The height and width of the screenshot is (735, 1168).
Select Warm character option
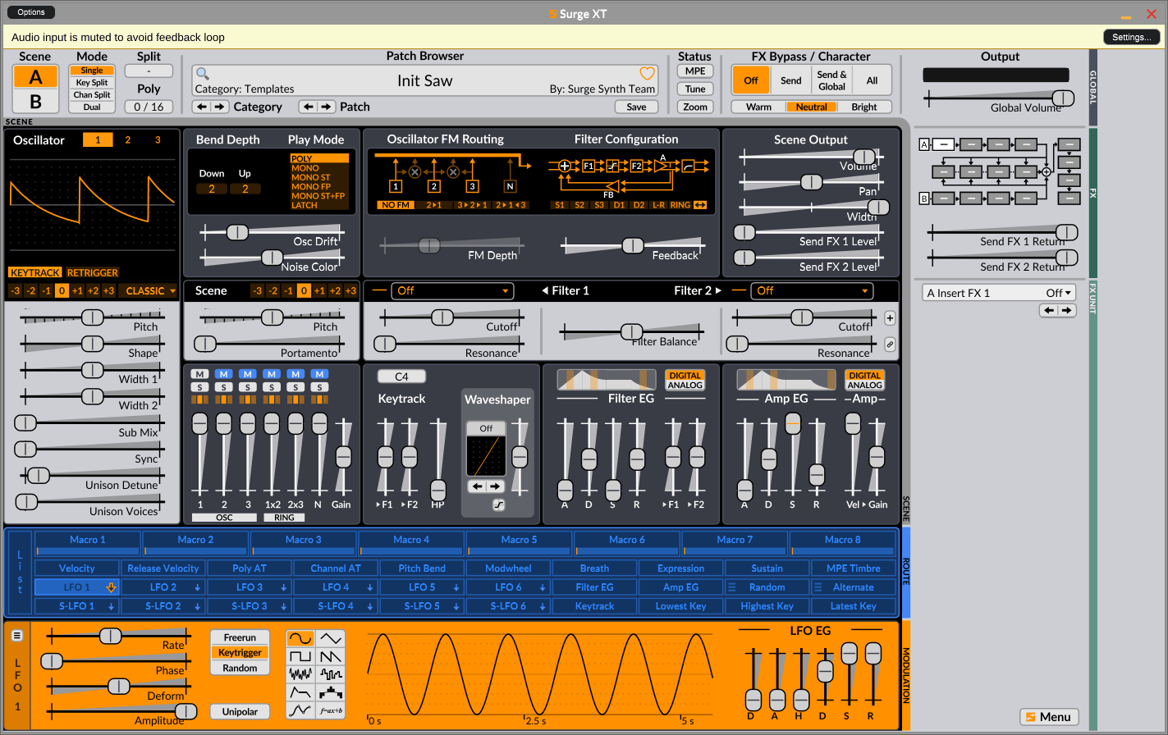(x=758, y=107)
